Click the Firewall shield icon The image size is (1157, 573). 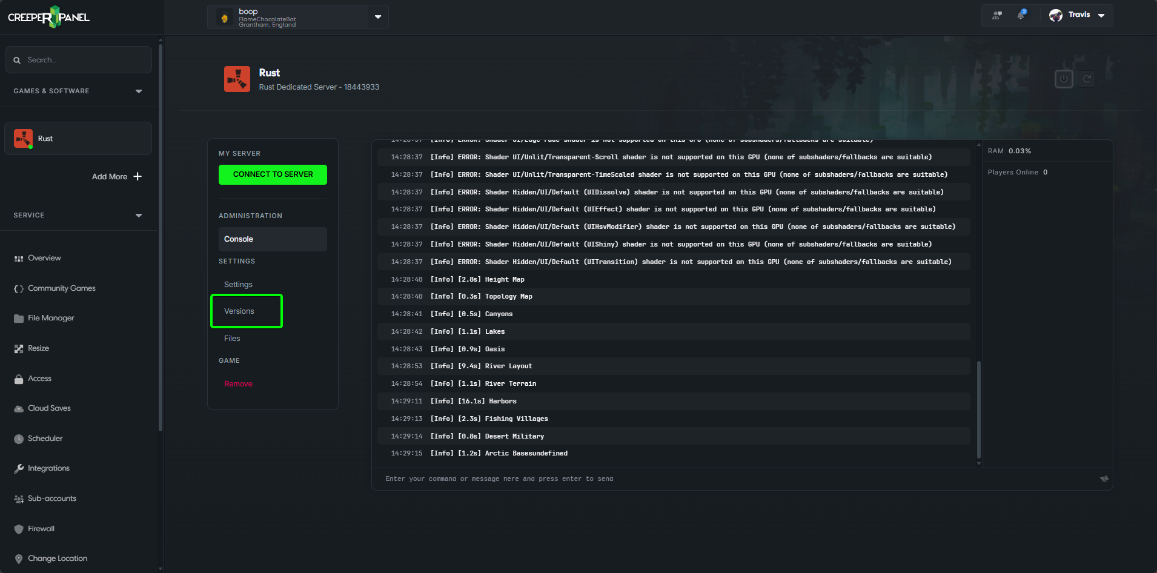(19, 529)
